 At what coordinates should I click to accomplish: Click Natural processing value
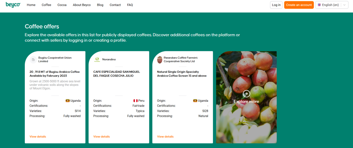click(203, 116)
